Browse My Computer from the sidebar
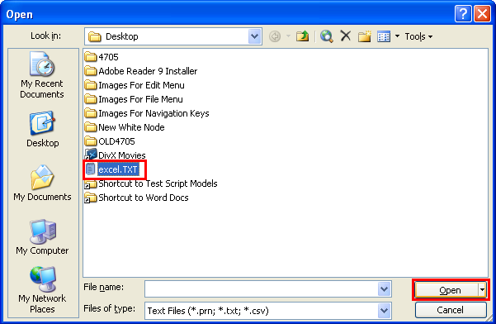496x324 pixels. coord(42,237)
